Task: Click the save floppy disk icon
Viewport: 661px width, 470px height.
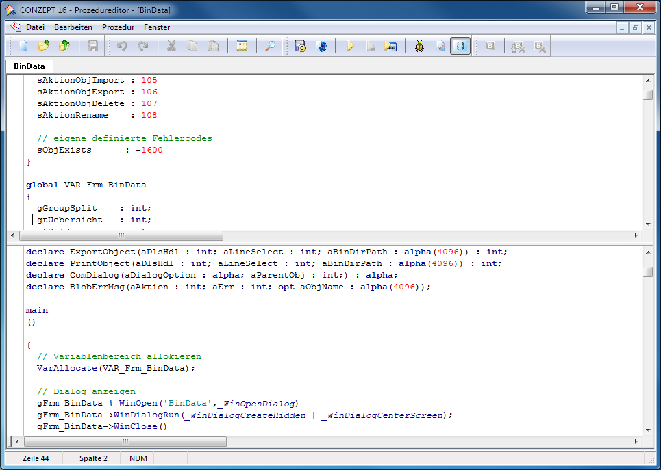Action: pos(92,47)
